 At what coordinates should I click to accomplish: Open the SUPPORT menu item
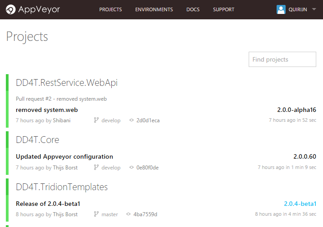tap(223, 9)
